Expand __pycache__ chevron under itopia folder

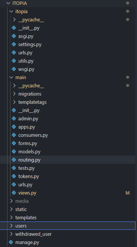(14, 20)
